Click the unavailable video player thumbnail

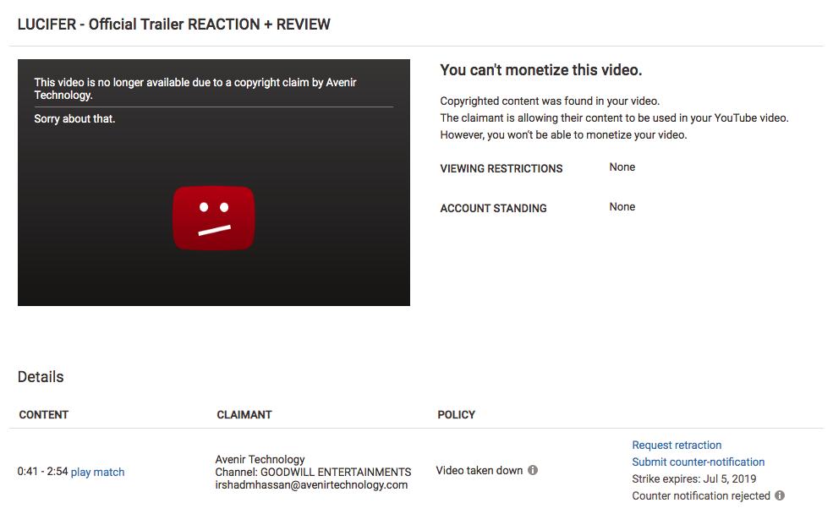[x=214, y=183]
